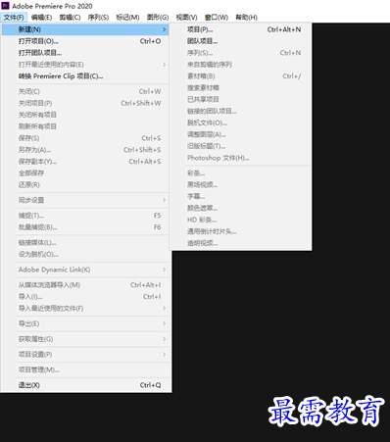Click 捕捉(T)... with F5 shortcut
This screenshot has width=390, height=442.
pos(85,216)
